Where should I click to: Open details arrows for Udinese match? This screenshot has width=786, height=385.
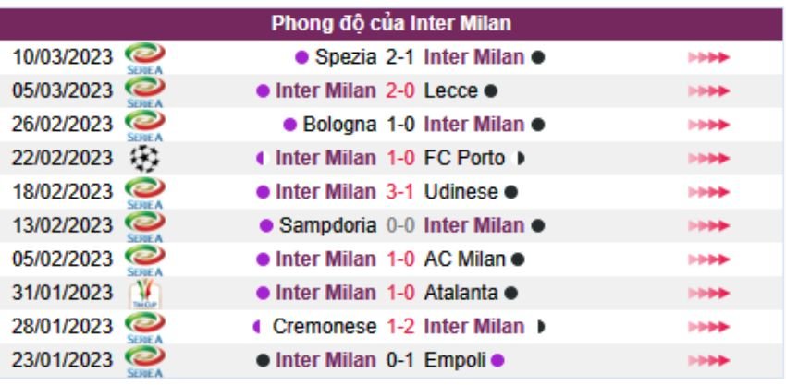tap(708, 193)
